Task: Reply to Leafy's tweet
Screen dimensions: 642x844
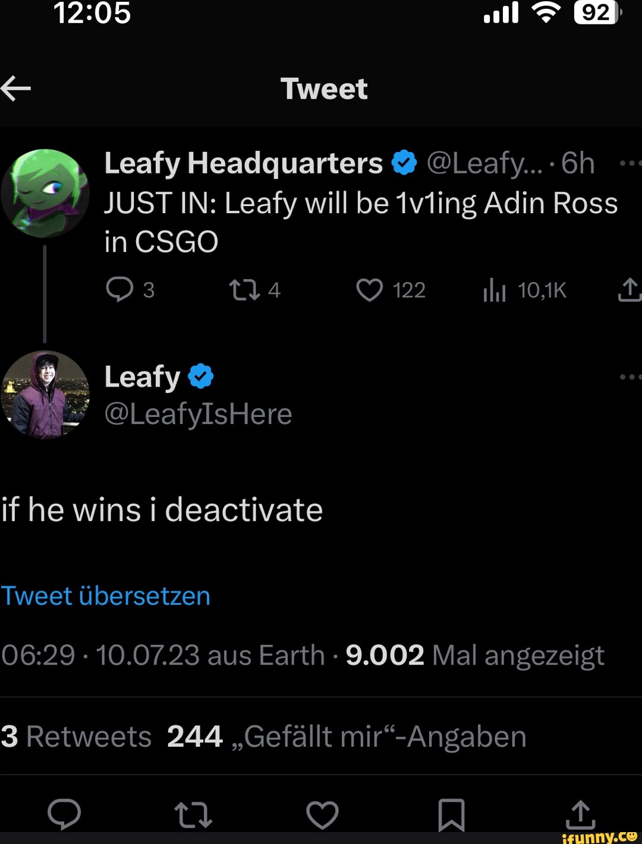Action: pos(64,814)
